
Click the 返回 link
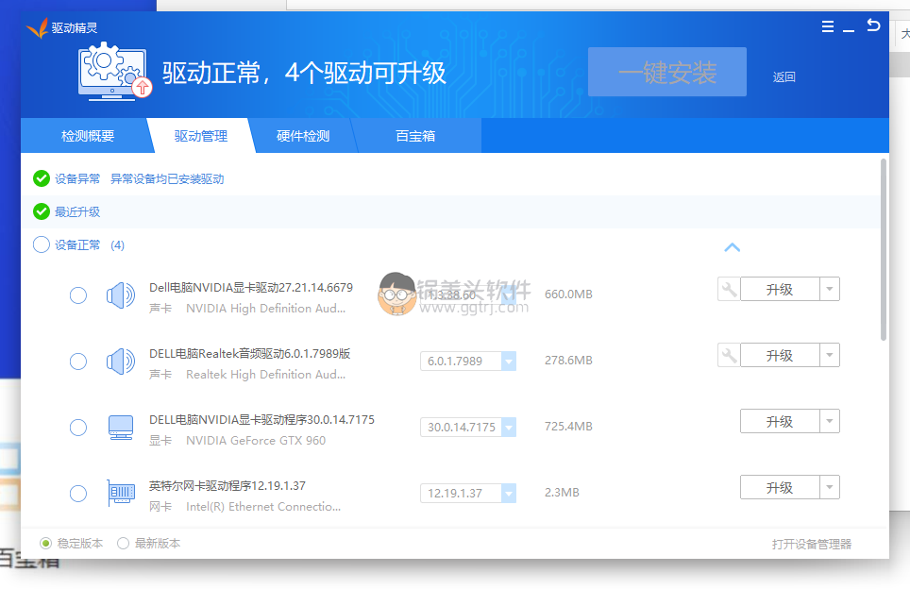784,77
